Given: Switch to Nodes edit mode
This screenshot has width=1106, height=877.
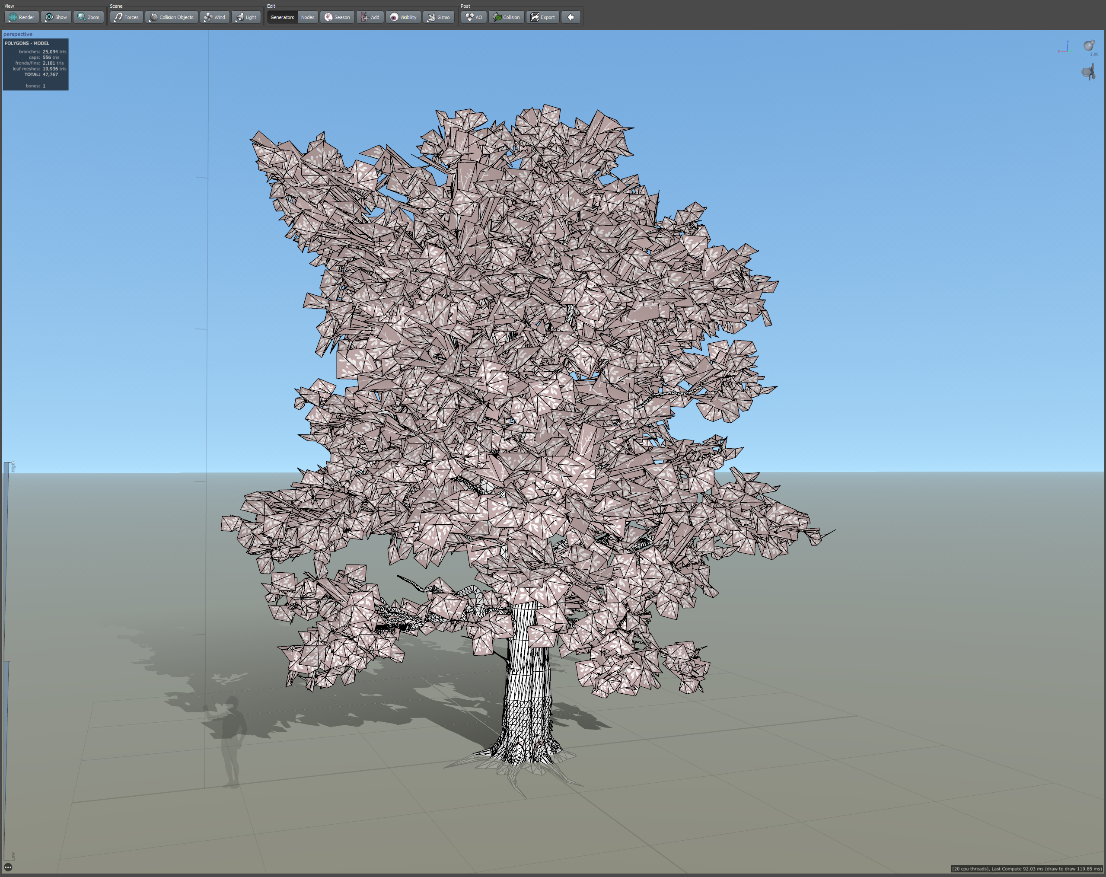Looking at the screenshot, I should (307, 17).
